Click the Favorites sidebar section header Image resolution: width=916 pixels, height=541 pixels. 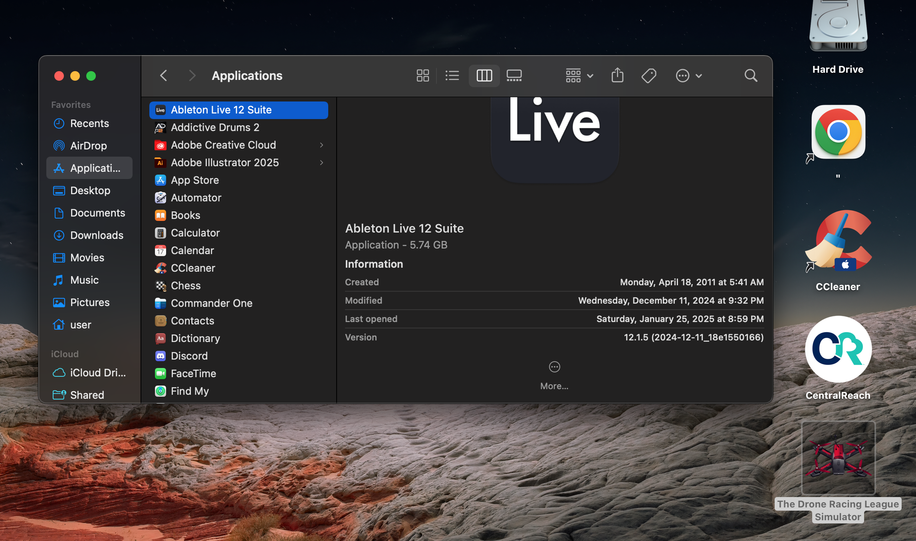pos(71,105)
